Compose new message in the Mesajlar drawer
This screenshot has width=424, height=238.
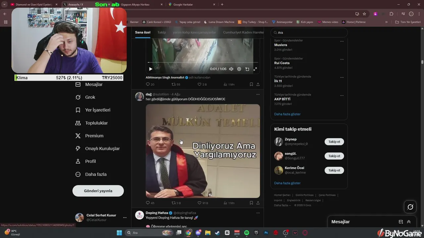coord(401,222)
